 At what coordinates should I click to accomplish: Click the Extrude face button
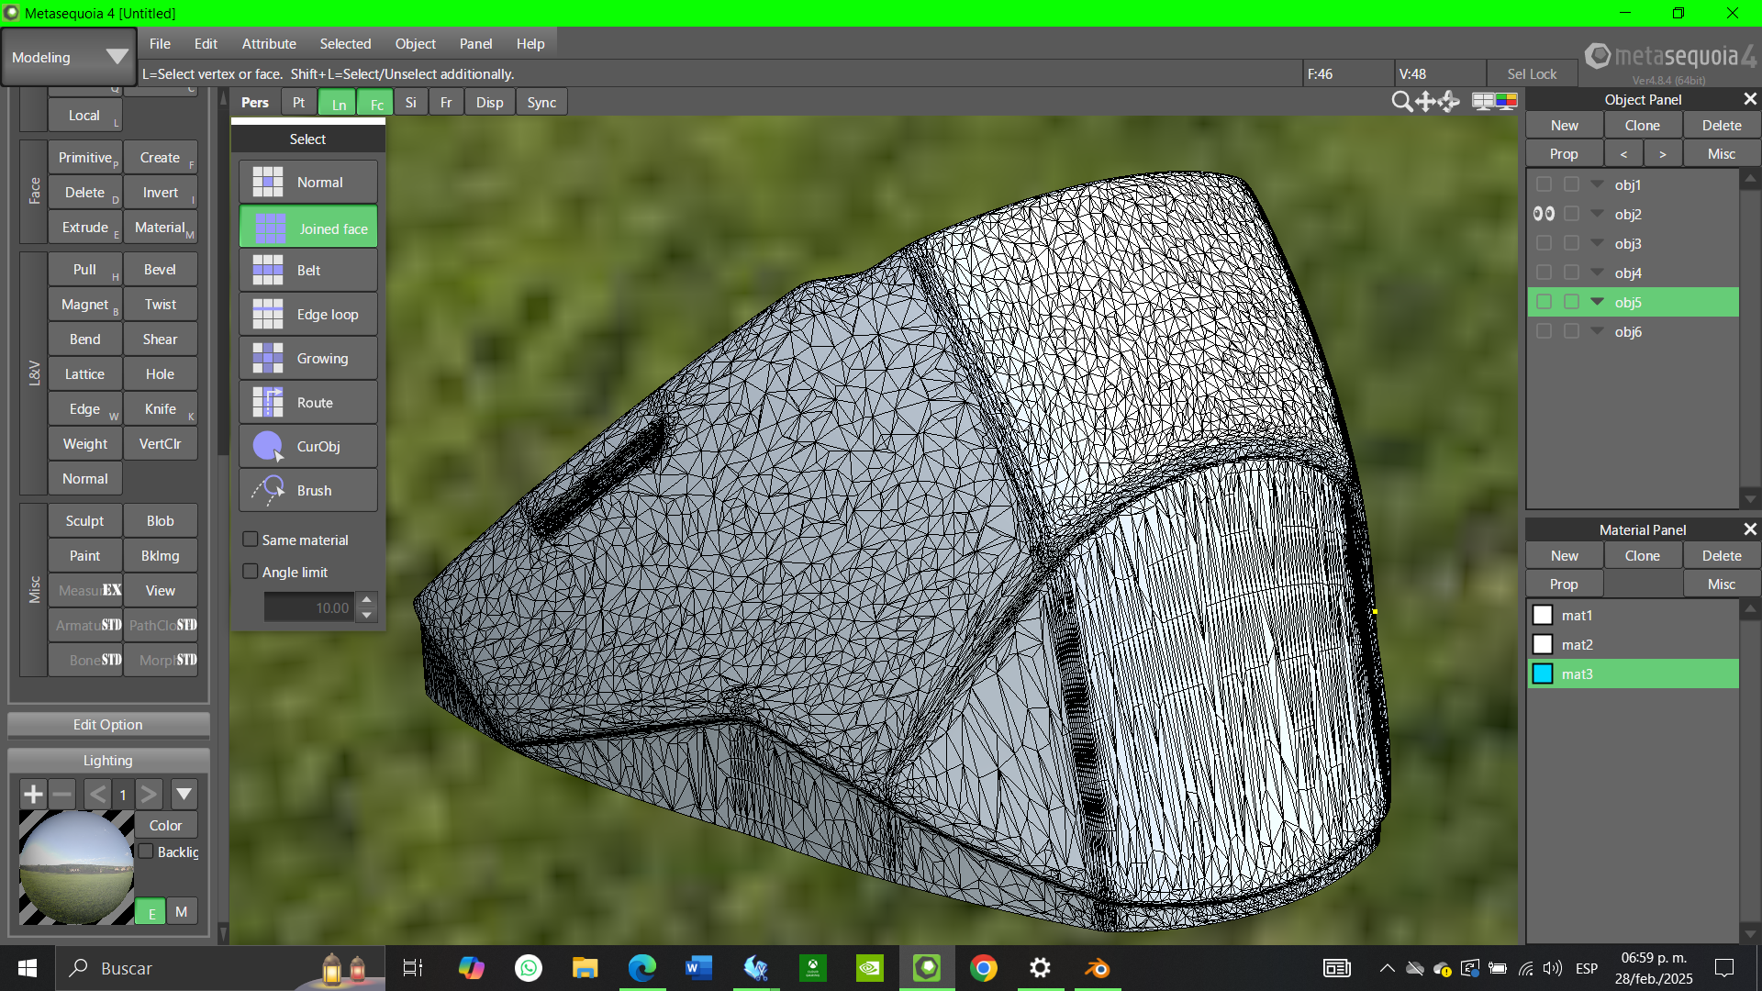pos(85,228)
